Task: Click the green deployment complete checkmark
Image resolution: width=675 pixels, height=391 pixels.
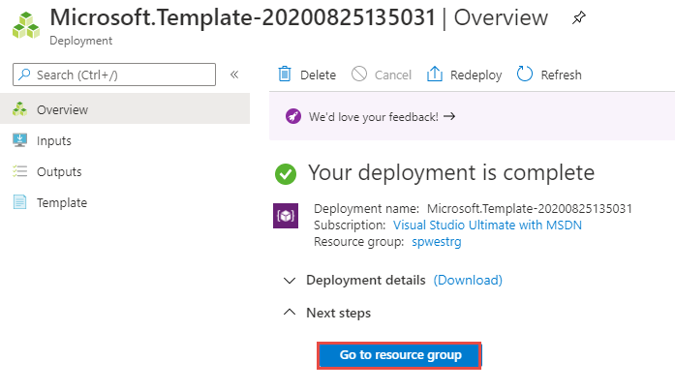Action: (x=286, y=173)
